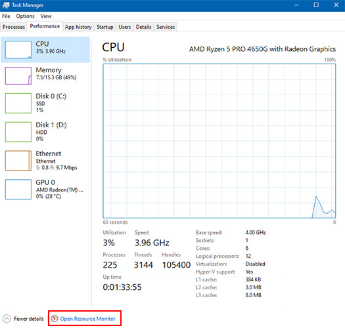
Task: Open the View menu
Action: click(46, 16)
